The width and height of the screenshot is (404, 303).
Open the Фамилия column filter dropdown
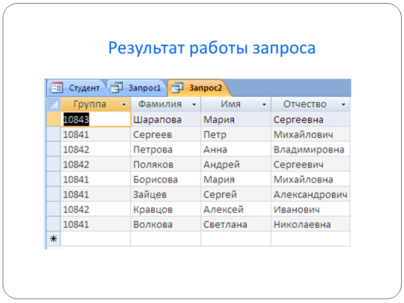coord(194,105)
